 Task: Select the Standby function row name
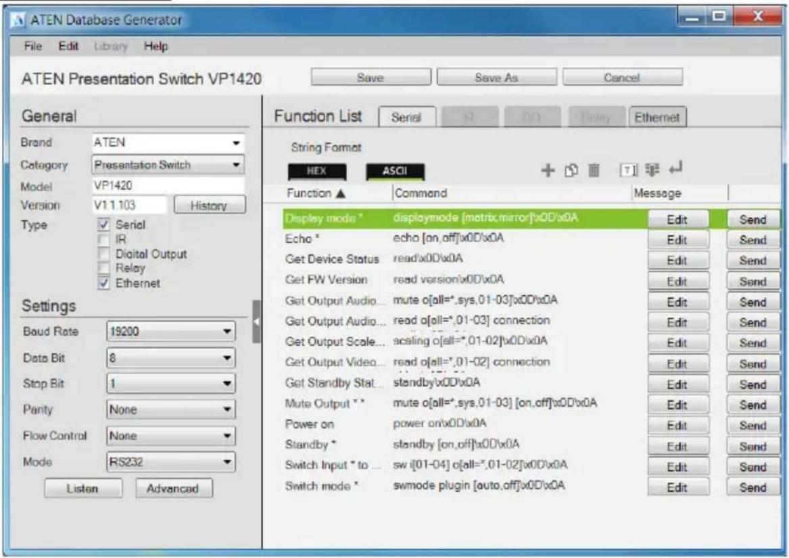[310, 445]
